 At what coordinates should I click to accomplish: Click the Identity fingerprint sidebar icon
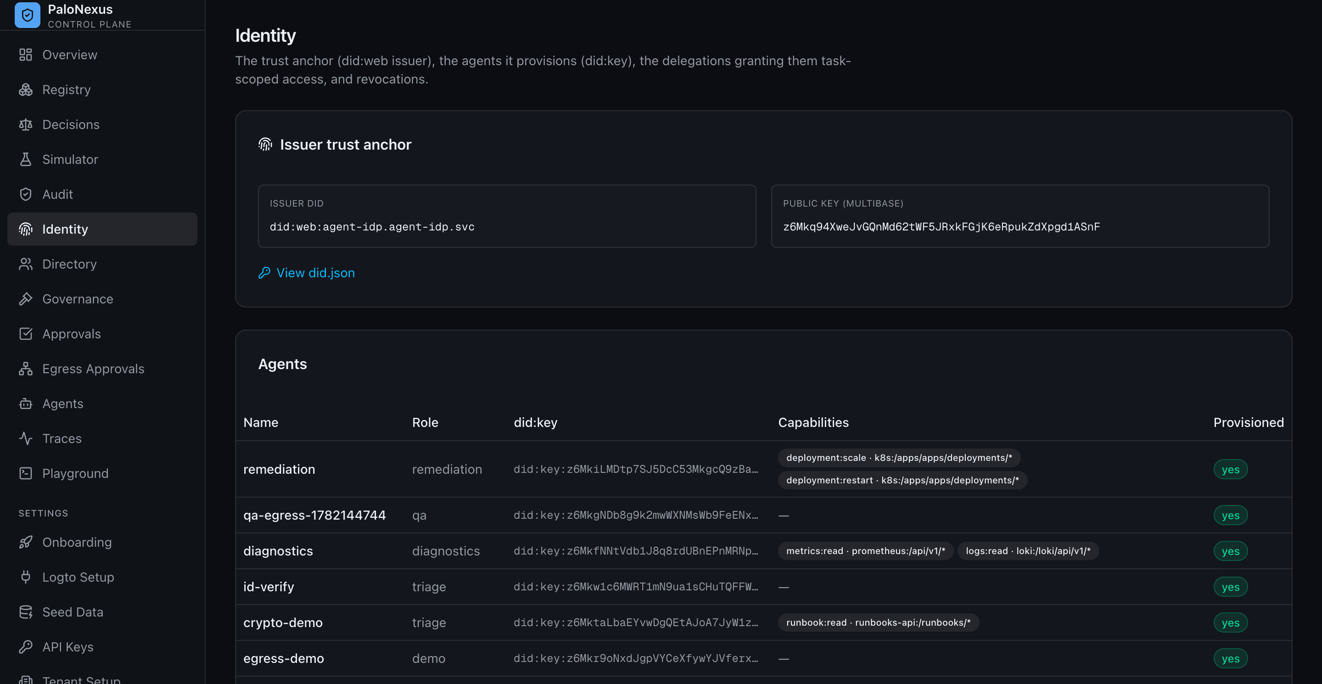26,230
